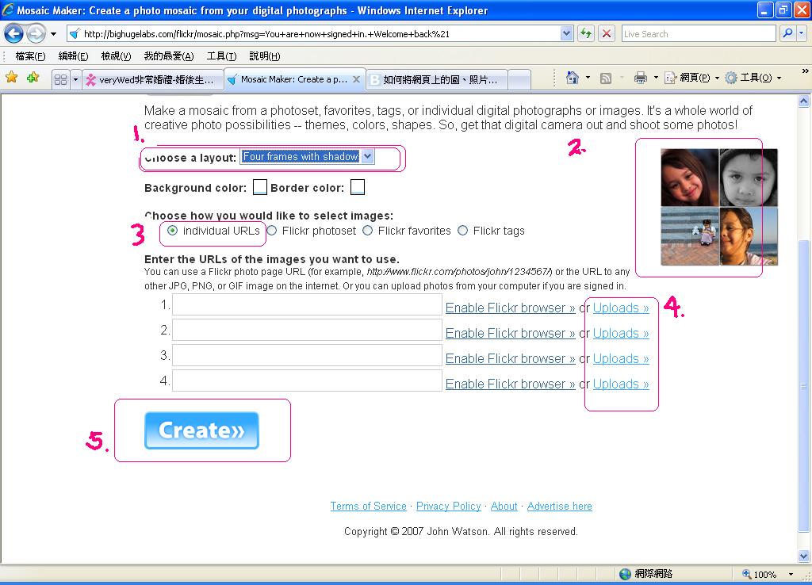
Task: Open the Quick Tabs grid icon
Action: tap(60, 79)
